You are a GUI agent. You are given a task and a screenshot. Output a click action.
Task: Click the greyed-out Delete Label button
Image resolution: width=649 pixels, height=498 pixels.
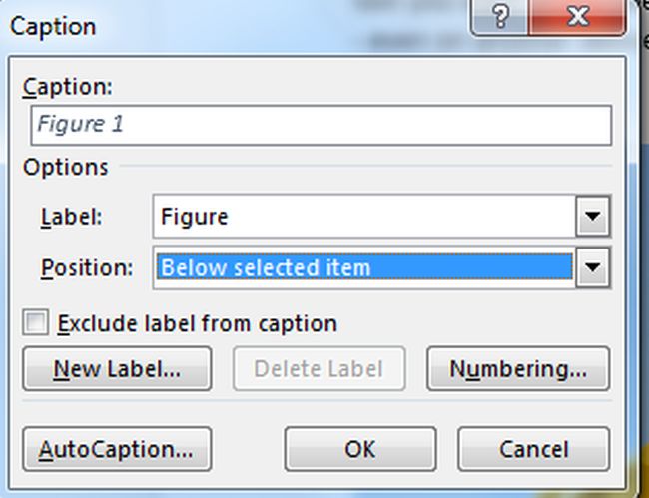point(319,368)
